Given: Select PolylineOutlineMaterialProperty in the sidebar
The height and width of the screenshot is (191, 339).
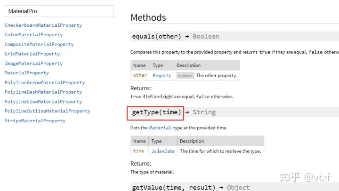Looking at the screenshot, I should [48, 111].
